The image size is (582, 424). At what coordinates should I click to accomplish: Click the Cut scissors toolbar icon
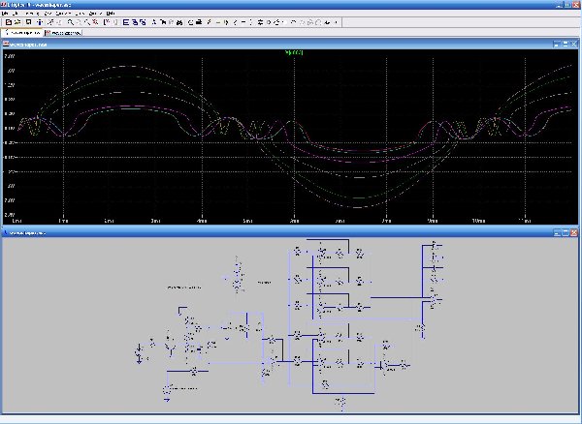154,22
